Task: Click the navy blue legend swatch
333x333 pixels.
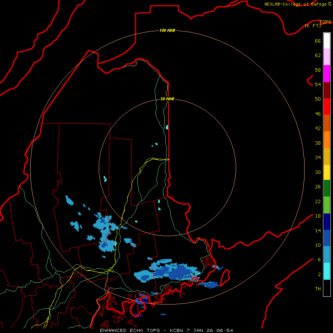Action: (x=327, y=222)
